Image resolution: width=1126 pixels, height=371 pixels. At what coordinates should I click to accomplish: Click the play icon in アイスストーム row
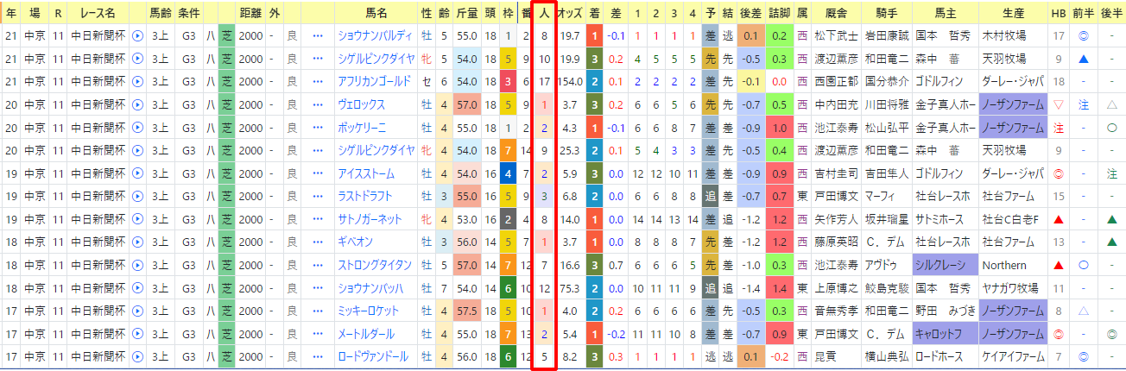coord(136,173)
